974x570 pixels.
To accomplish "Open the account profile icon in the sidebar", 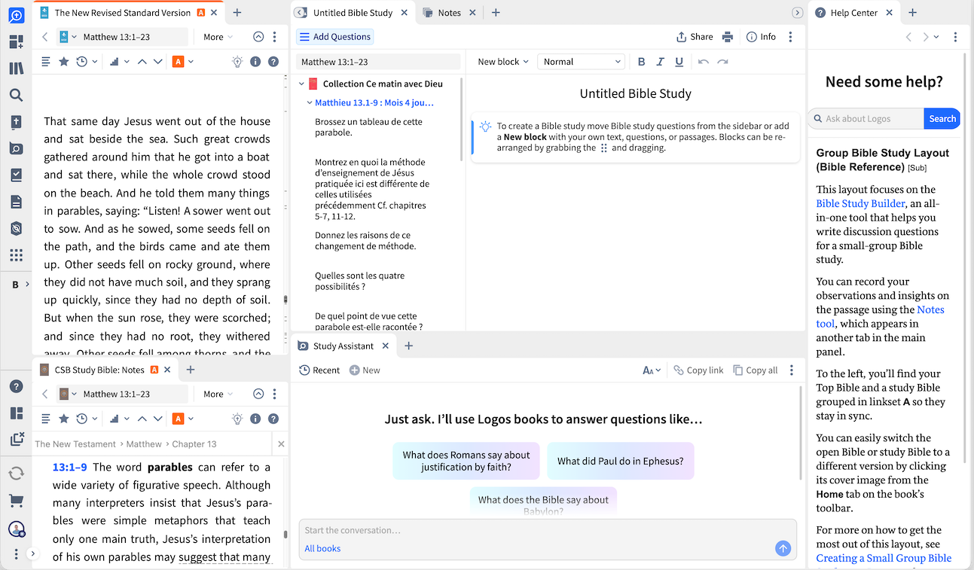I will (16, 529).
